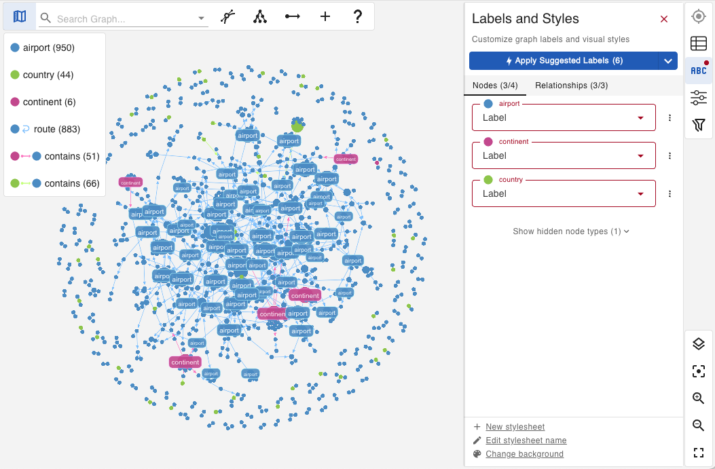Open help via the question mark icon

click(x=358, y=16)
